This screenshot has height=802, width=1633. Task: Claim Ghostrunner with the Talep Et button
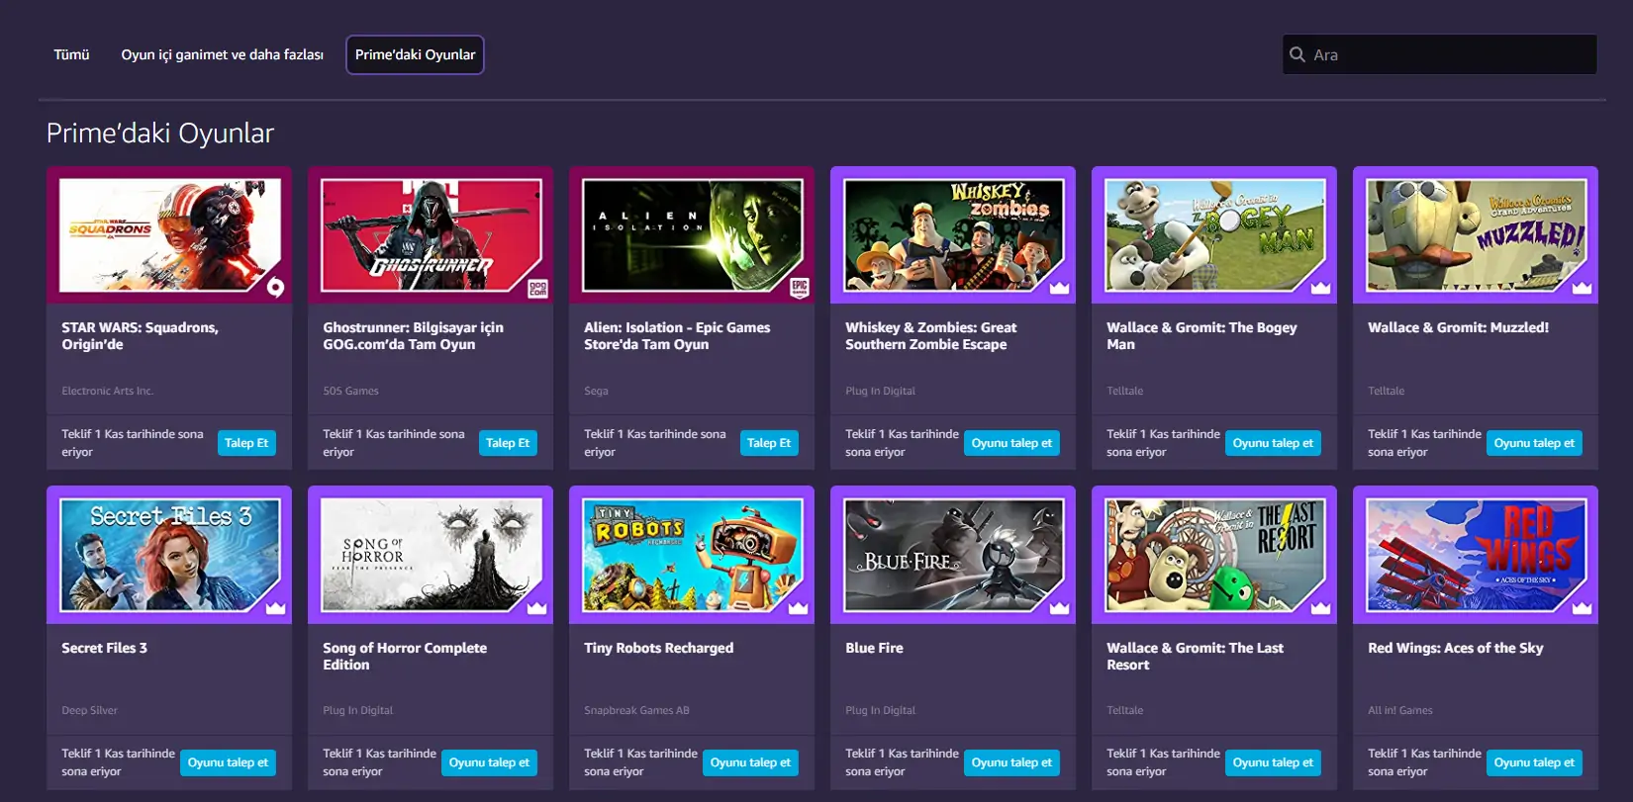tap(508, 443)
